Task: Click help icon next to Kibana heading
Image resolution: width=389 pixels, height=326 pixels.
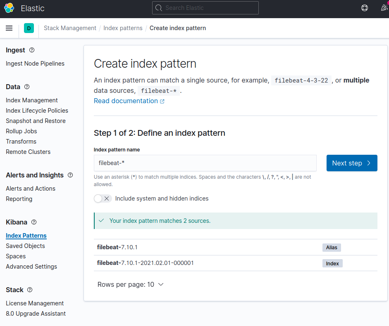Action: pos(34,222)
